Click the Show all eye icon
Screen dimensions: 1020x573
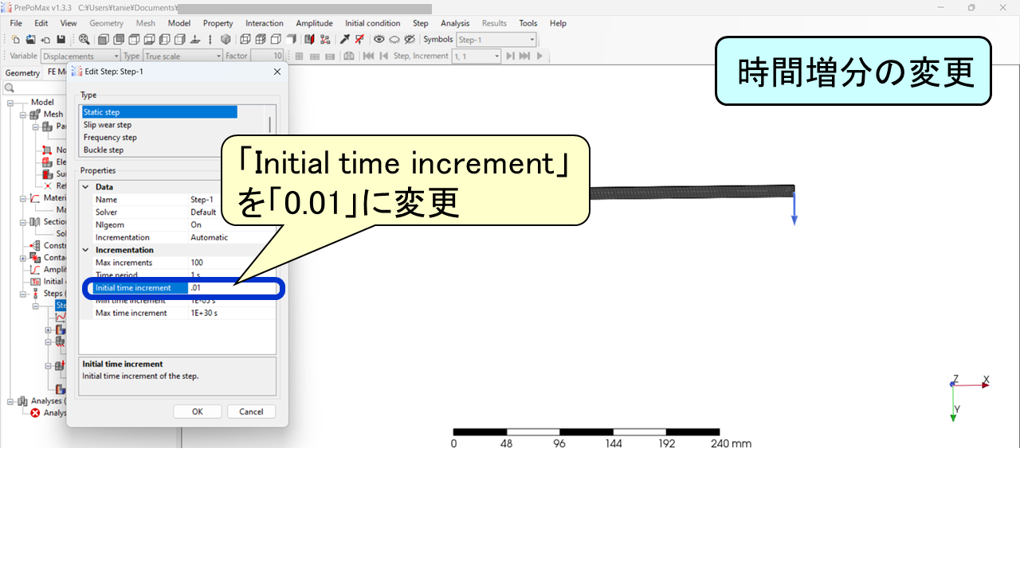379,39
